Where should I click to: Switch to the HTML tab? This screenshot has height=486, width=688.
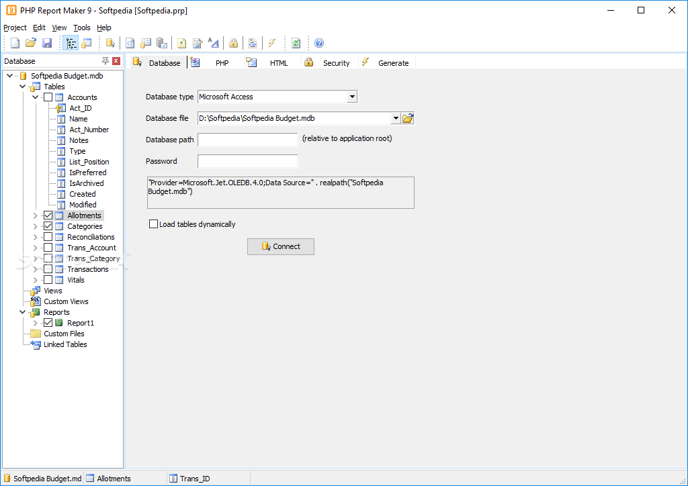[x=278, y=62]
